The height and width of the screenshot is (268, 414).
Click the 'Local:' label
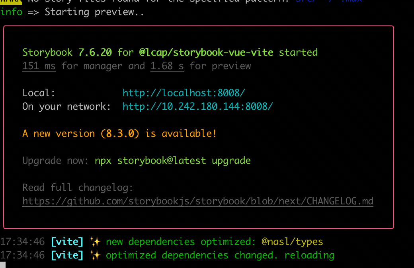click(39, 93)
